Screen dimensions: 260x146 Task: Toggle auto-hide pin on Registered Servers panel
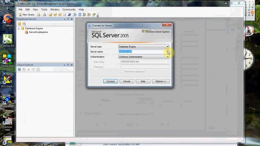point(68,19)
